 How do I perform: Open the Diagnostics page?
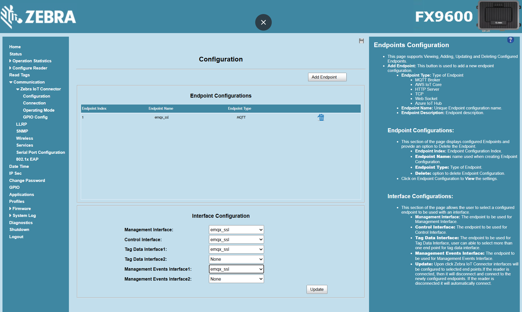click(x=21, y=223)
